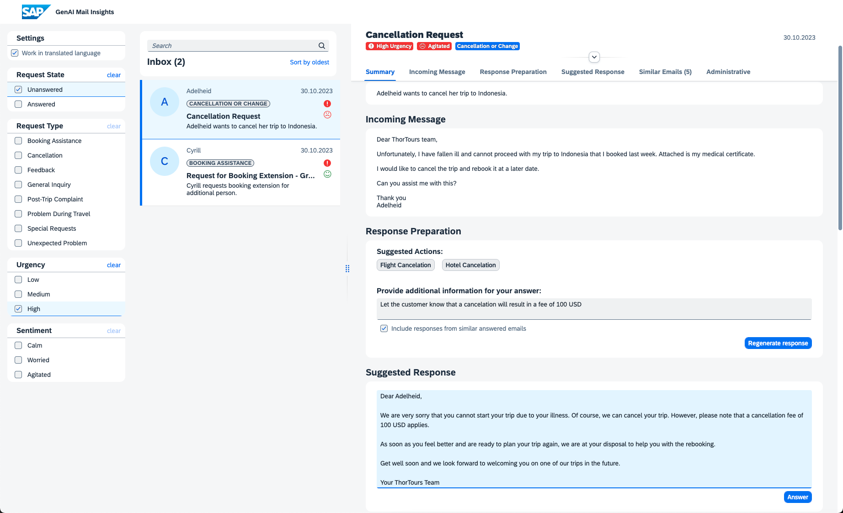The image size is (843, 513).
Task: Clear the Request State filter
Action: 114,75
